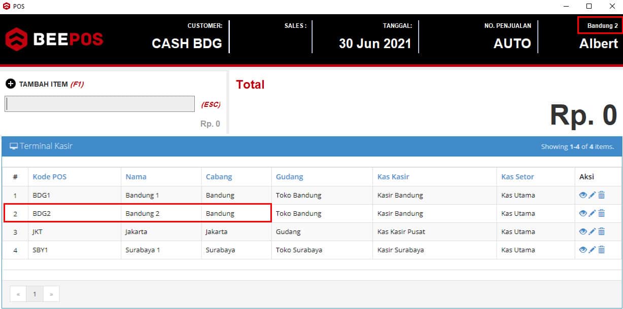Screen dimensions: 623x309
Task: Focus the Tambah Item input field
Action: pyautogui.click(x=100, y=104)
